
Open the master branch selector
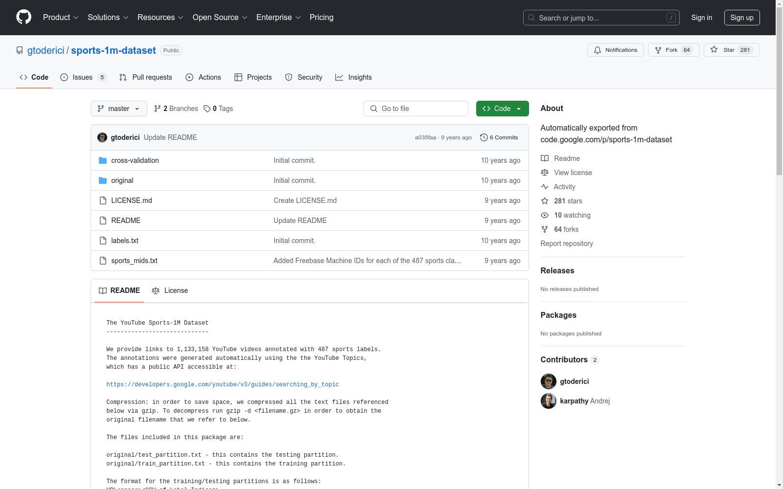(119, 109)
